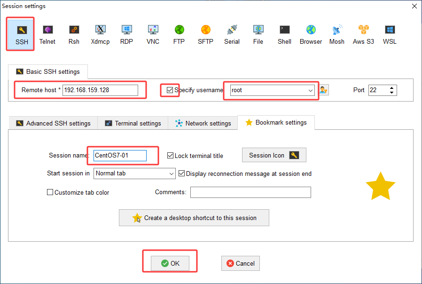
Task: Switch to Basic SSH settings tab
Action: click(x=48, y=71)
